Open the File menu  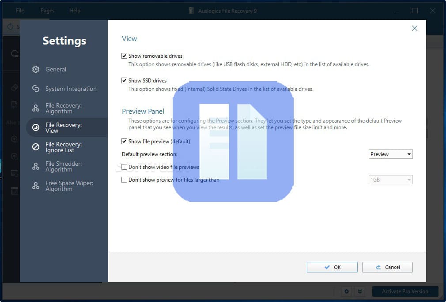[x=19, y=11]
